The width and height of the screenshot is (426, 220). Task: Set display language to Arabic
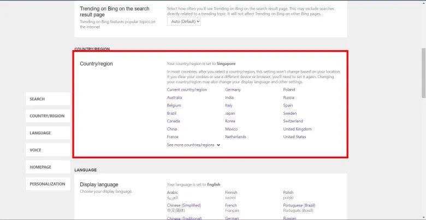coord(173,192)
